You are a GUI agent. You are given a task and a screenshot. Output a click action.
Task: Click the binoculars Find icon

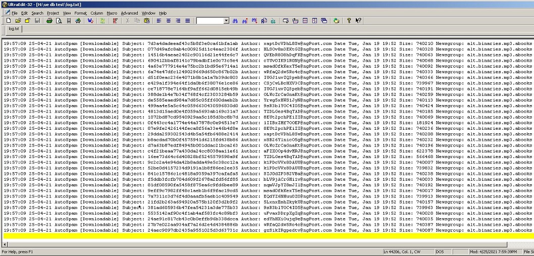pos(236,21)
